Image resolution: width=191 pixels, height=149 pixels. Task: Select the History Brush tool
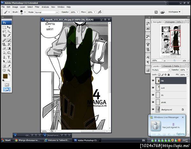pyautogui.click(x=9, y=44)
